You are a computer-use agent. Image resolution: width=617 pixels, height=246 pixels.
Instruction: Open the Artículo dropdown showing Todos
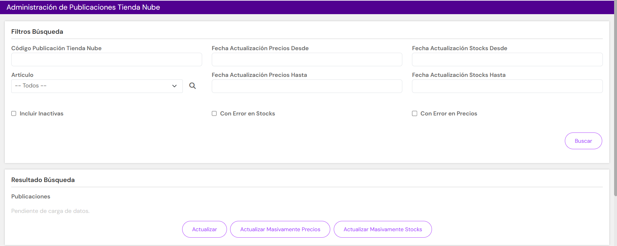[97, 86]
